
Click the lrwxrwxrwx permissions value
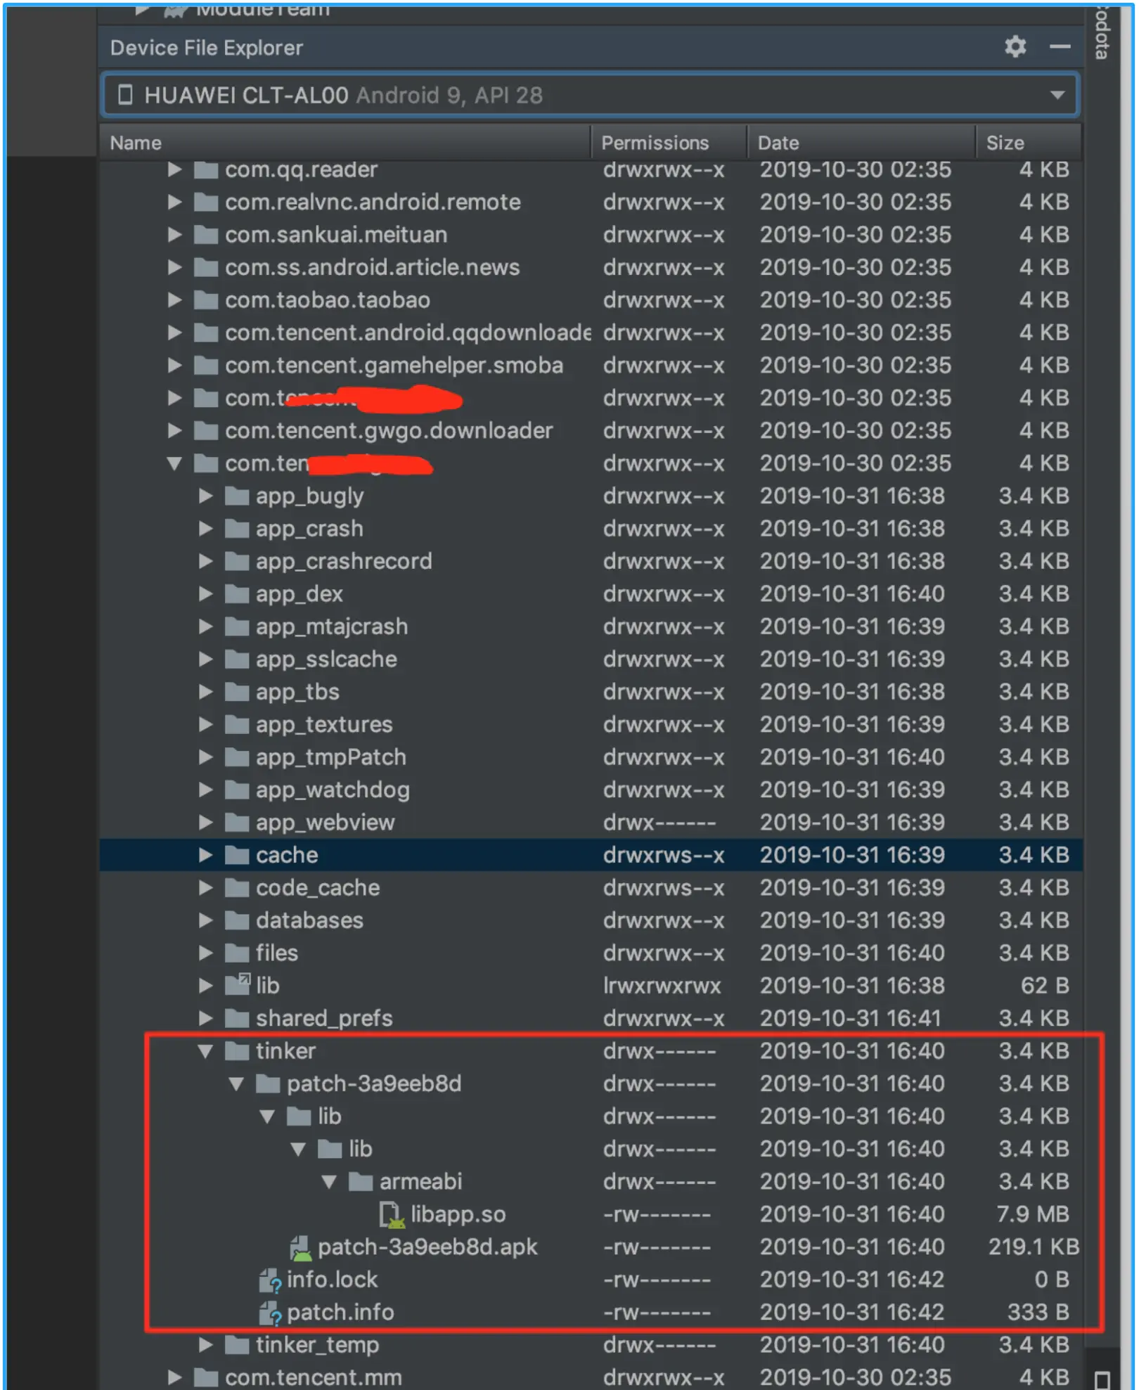click(662, 986)
